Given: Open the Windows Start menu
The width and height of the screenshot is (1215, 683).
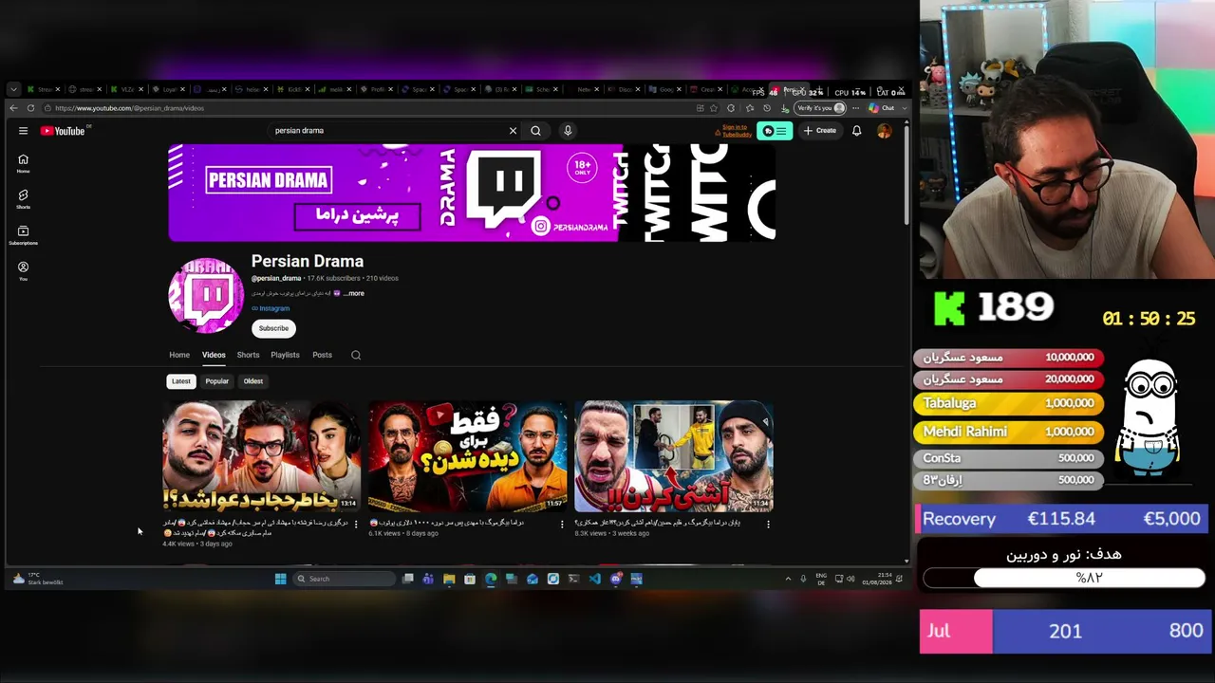Looking at the screenshot, I should (x=280, y=579).
